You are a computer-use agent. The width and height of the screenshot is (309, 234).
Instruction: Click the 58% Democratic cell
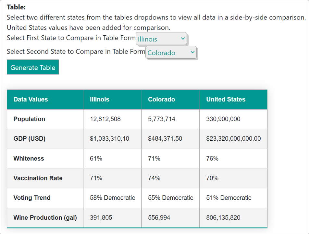[x=112, y=198]
